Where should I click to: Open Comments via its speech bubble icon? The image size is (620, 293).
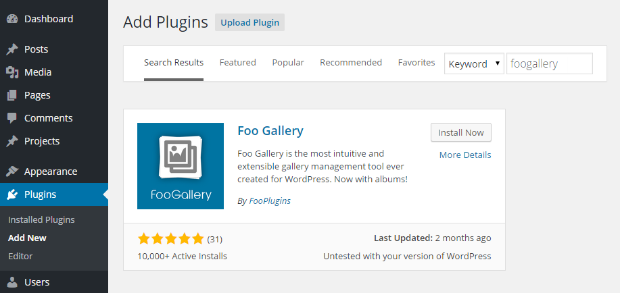(x=12, y=118)
